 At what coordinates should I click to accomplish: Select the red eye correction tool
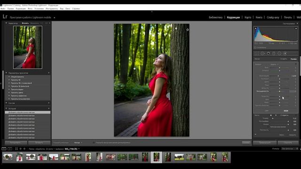click(x=269, y=54)
